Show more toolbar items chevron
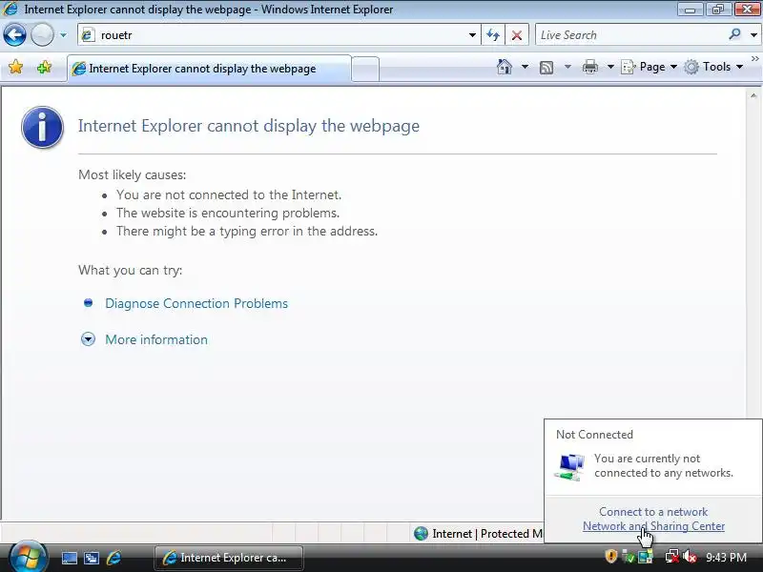The width and height of the screenshot is (763, 572). coord(754,58)
